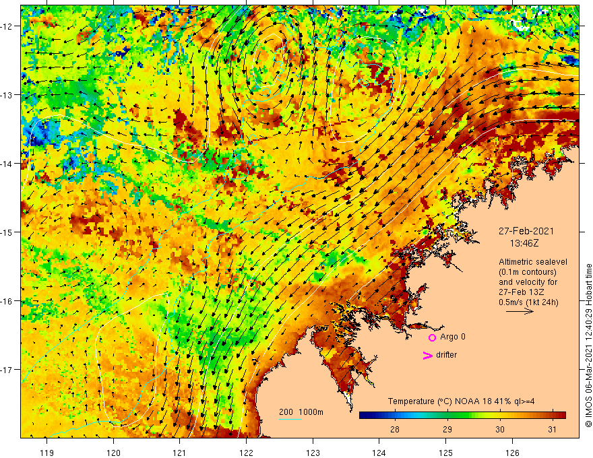Viewport: 593px width, 458px height.
Task: Click the longitude axis label '121'
Action: click(180, 453)
